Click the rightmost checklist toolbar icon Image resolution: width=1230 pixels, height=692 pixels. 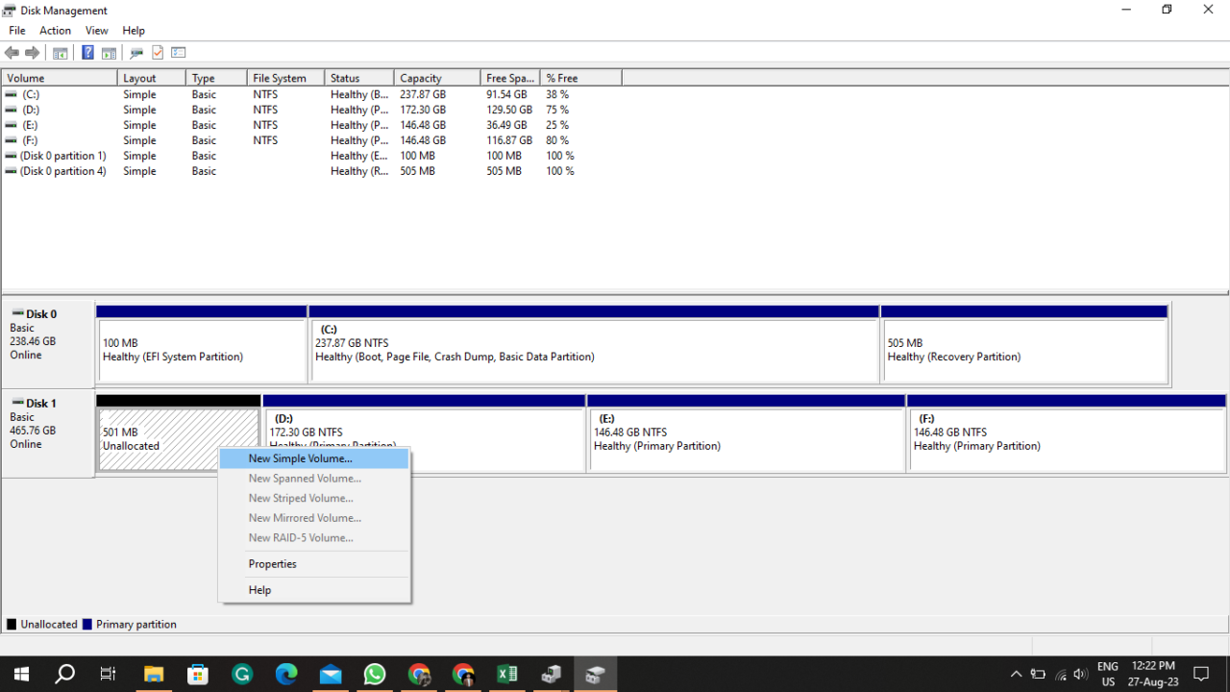point(178,52)
